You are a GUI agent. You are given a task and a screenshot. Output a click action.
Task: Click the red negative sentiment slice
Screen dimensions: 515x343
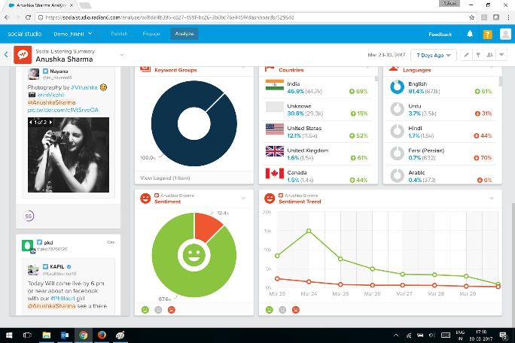[206, 225]
